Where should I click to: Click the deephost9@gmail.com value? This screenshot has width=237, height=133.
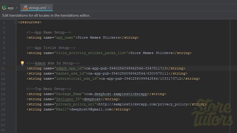[91, 109]
